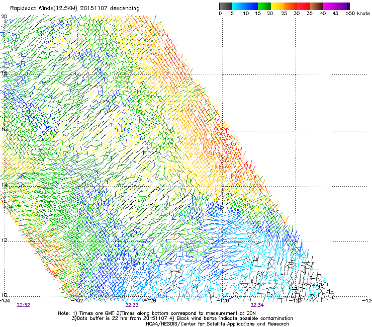Click the legend value '40'
The image size is (372, 327).
323,14
